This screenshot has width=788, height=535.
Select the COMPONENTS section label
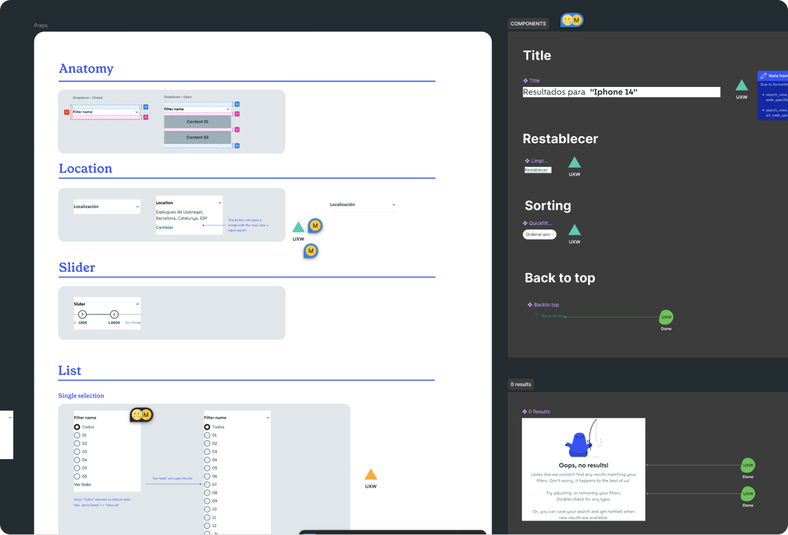tap(528, 23)
